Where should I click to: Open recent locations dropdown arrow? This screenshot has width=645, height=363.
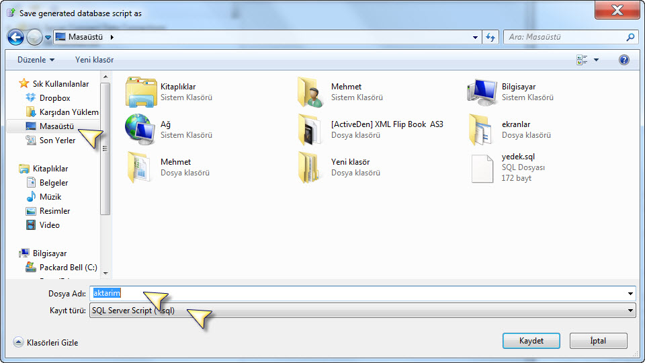[x=48, y=38]
